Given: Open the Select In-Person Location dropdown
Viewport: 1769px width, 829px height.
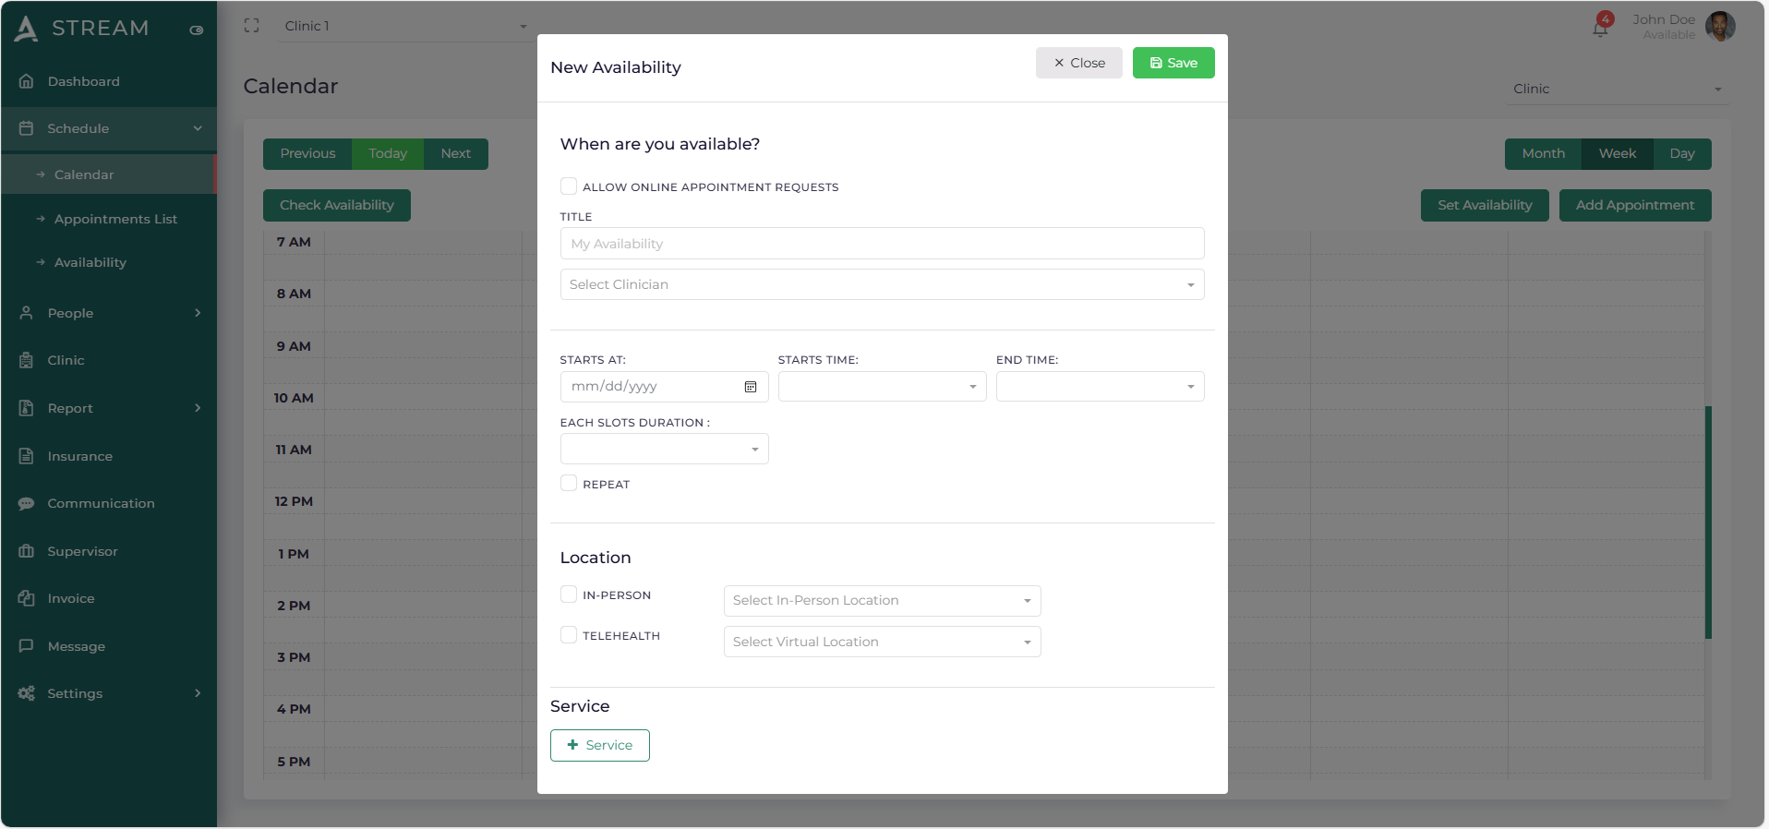Looking at the screenshot, I should pos(882,601).
